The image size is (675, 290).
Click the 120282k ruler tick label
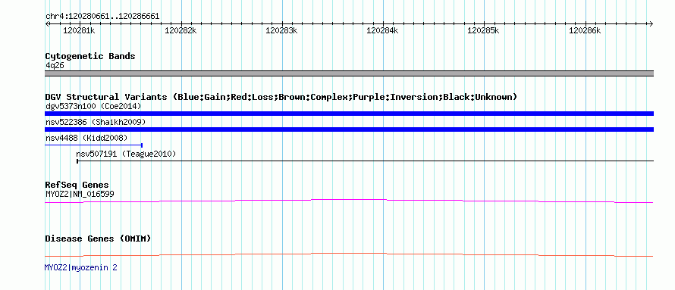coord(181,30)
